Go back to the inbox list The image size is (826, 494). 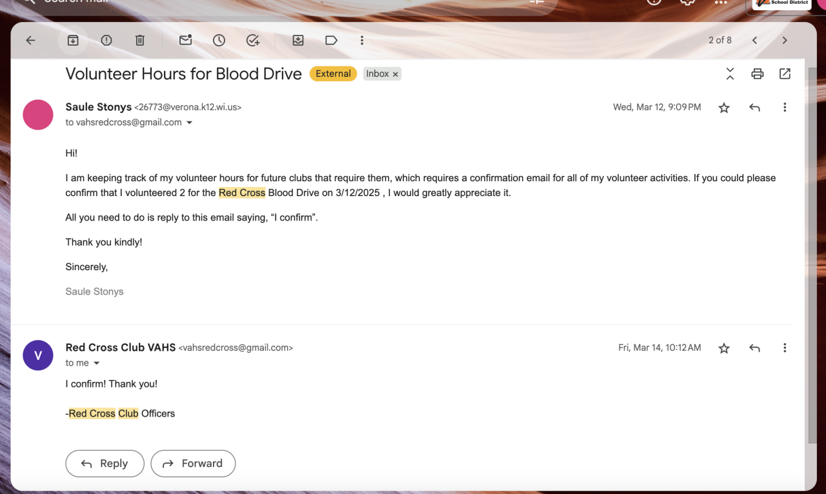[30, 41]
